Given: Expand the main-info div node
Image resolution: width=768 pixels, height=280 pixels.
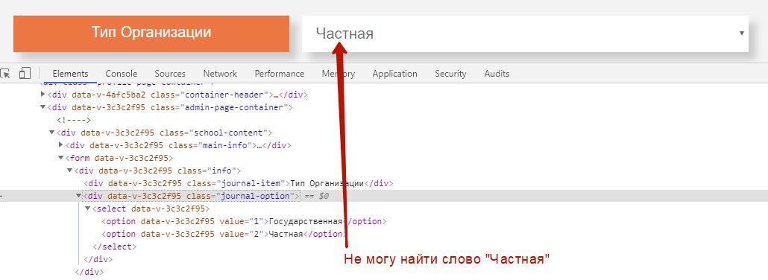Looking at the screenshot, I should coord(60,145).
